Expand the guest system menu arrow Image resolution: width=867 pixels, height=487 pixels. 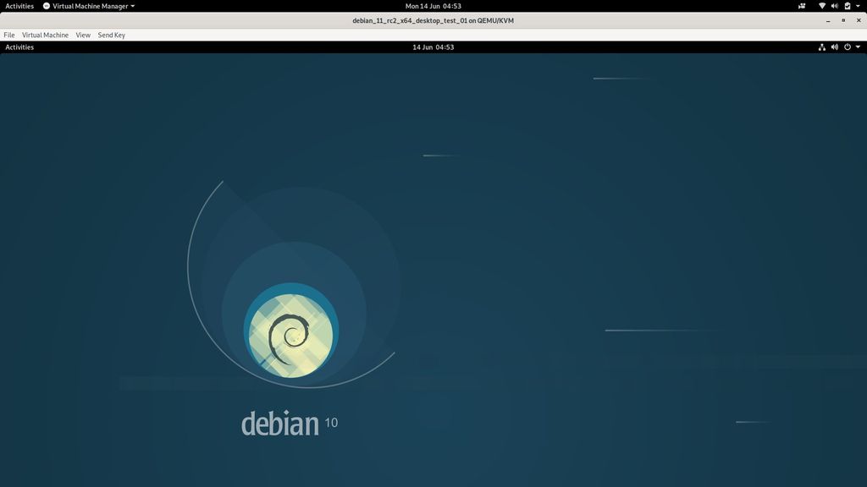(x=859, y=47)
